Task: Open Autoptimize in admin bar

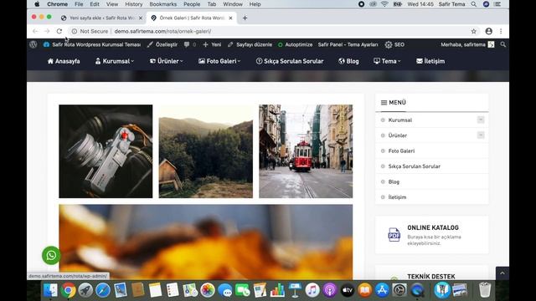Action: point(295,44)
